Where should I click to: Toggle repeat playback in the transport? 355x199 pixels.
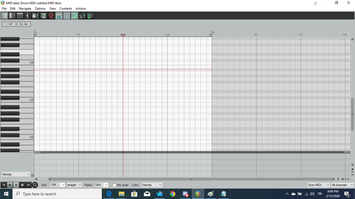pos(35,185)
